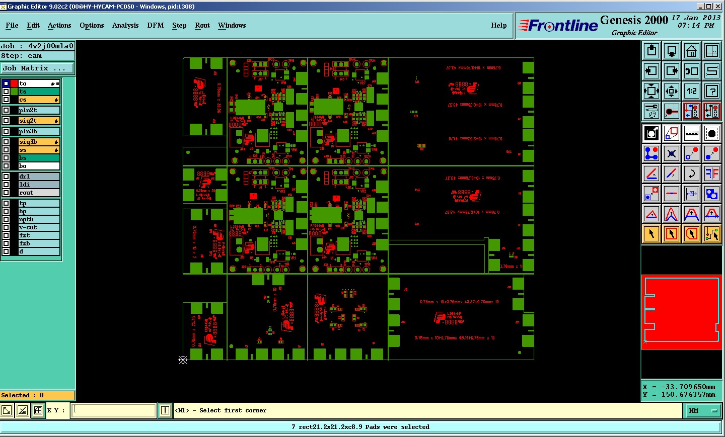Open the Actions menu

59,25
